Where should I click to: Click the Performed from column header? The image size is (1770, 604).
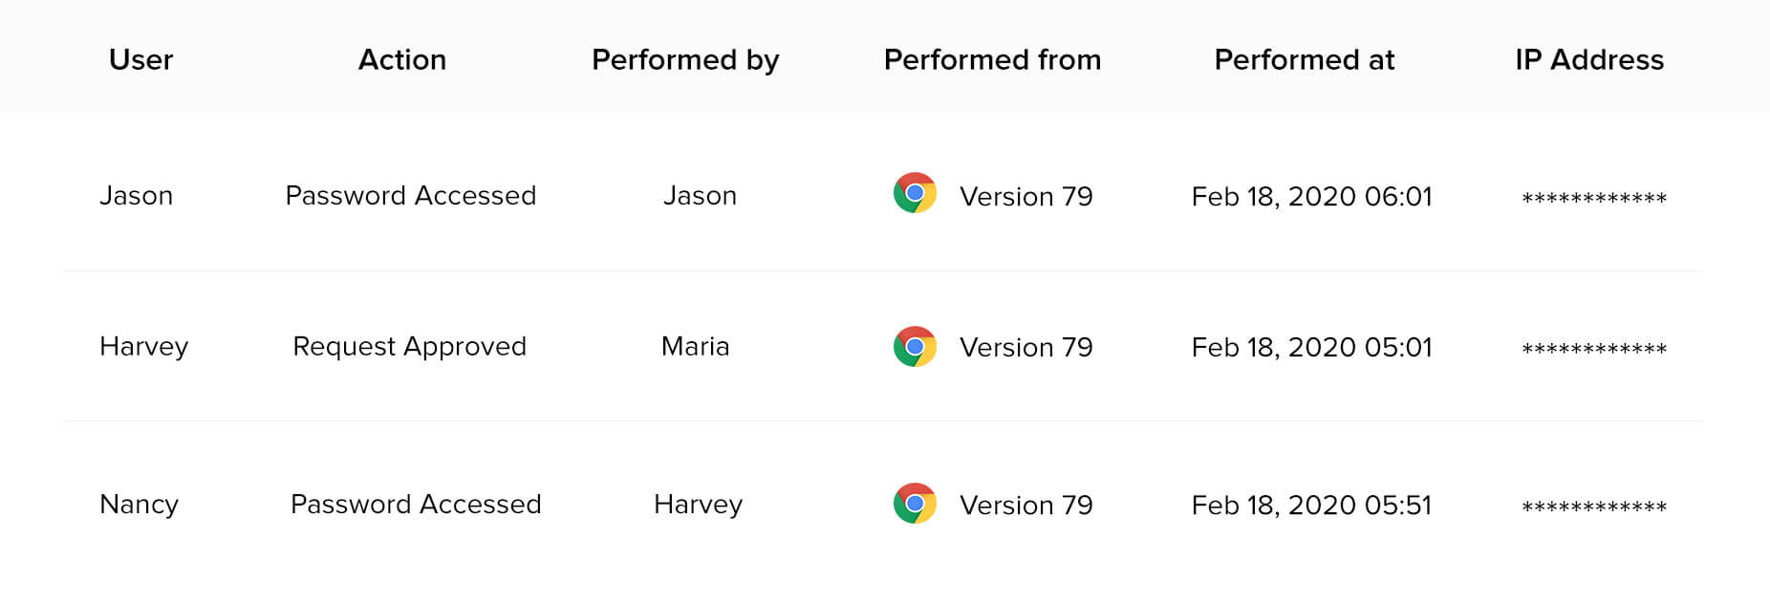point(992,59)
